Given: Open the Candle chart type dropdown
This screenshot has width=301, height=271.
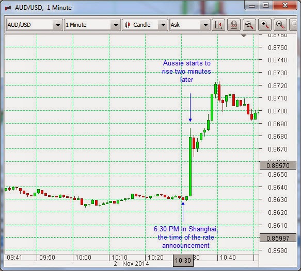Looking at the screenshot, I should point(145,25).
